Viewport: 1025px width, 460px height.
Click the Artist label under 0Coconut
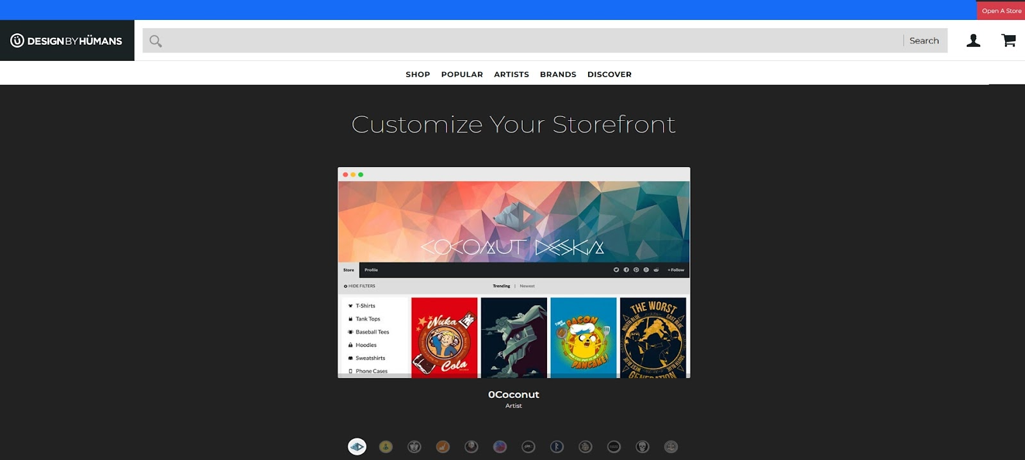pos(514,406)
